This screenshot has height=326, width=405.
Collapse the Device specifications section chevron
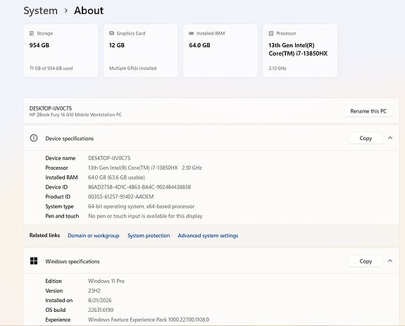click(x=390, y=138)
